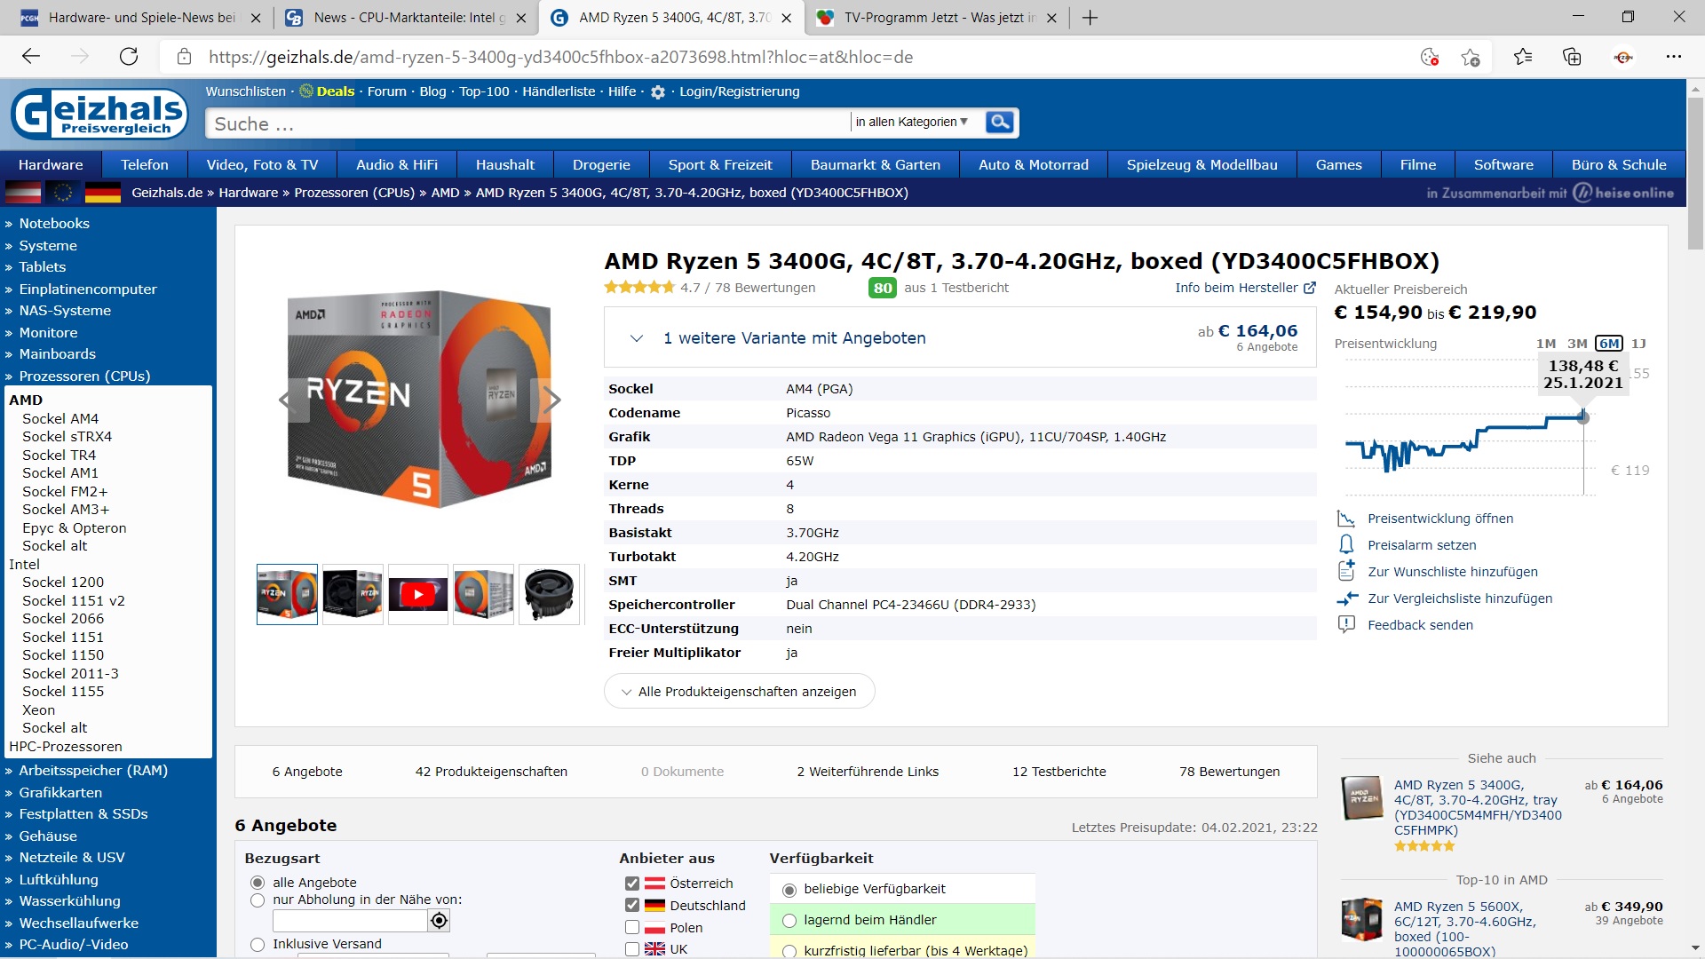Click the German flag icon
The width and height of the screenshot is (1705, 959).
click(102, 193)
